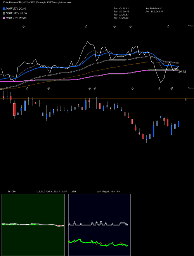194x256 pixels.
Task: Click the white DOW MT legend swatch
Action: point(4,14)
